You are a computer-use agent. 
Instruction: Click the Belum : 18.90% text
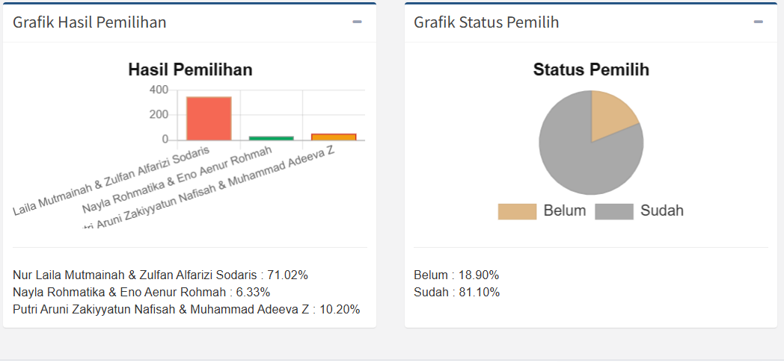[456, 275]
